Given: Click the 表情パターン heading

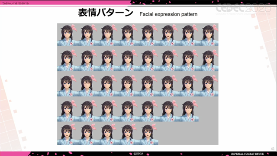Looking at the screenshot, I should (106, 13).
